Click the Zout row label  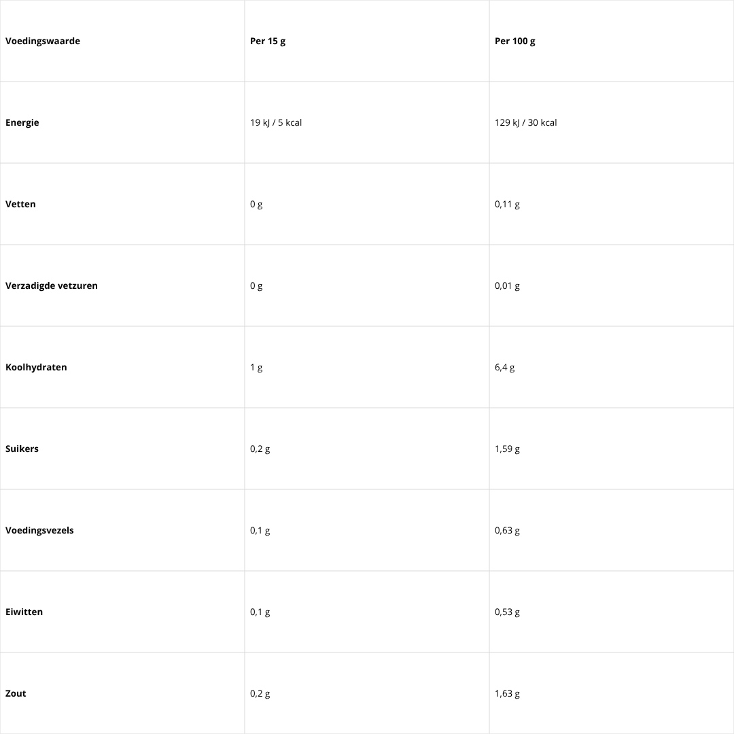tap(16, 694)
